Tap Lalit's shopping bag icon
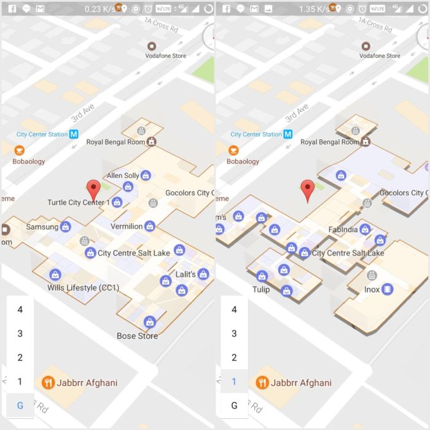Image resolution: width=430 pixels, height=430 pixels. (x=203, y=274)
